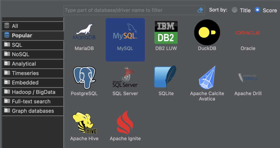
Task: Click the eraser icon to clear filter
Action: click(200, 10)
